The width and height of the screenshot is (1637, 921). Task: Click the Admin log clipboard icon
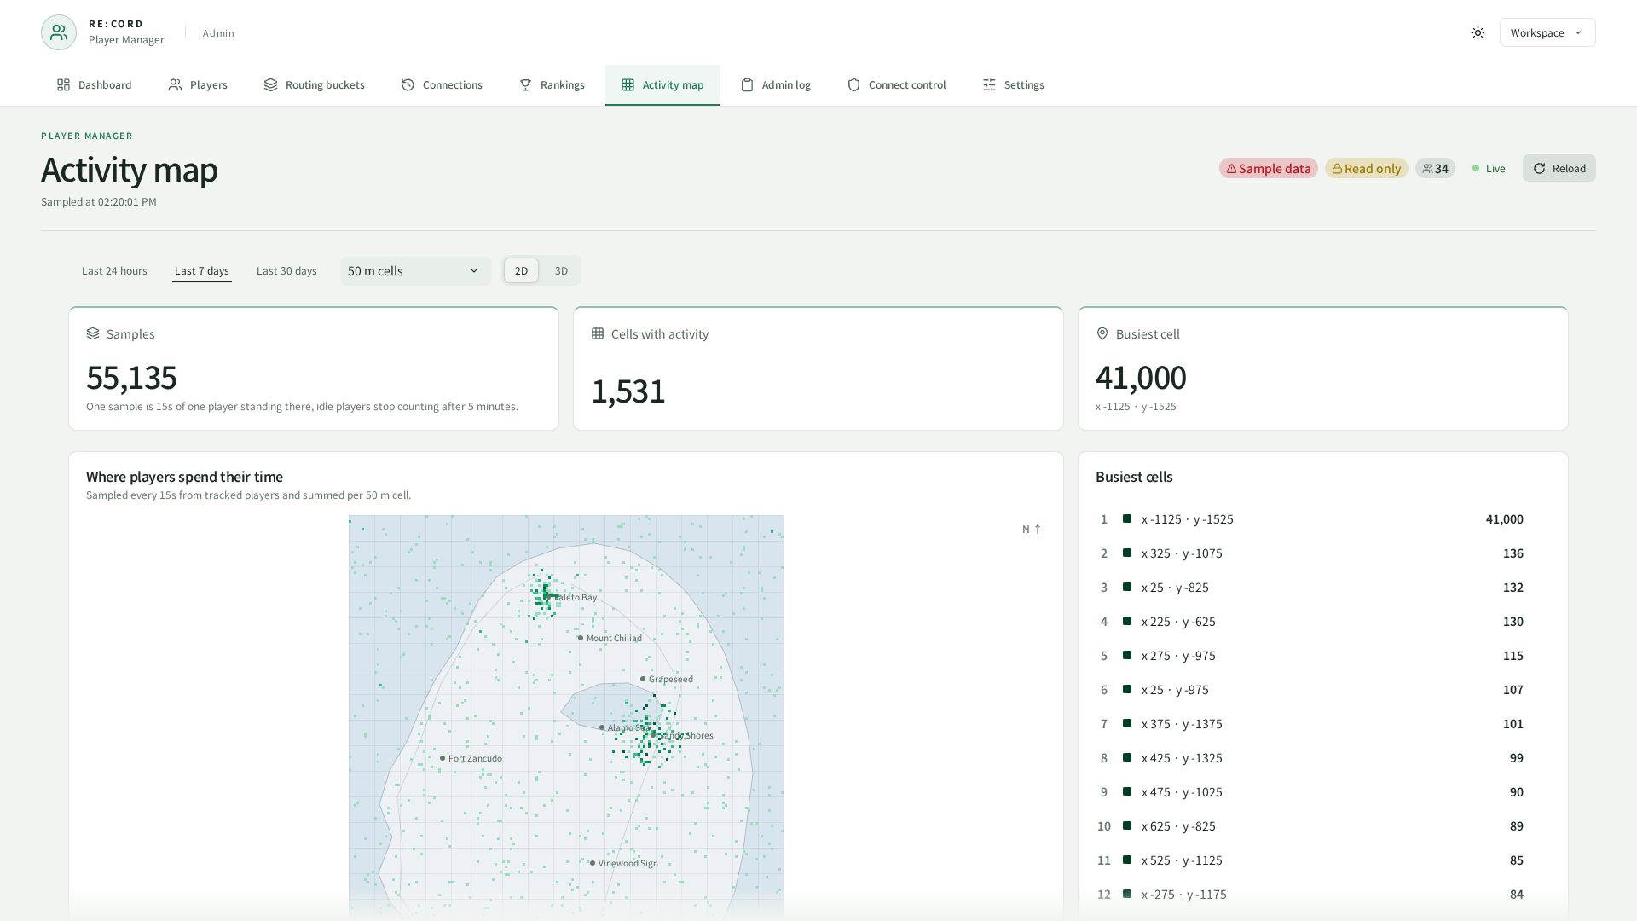747,85
